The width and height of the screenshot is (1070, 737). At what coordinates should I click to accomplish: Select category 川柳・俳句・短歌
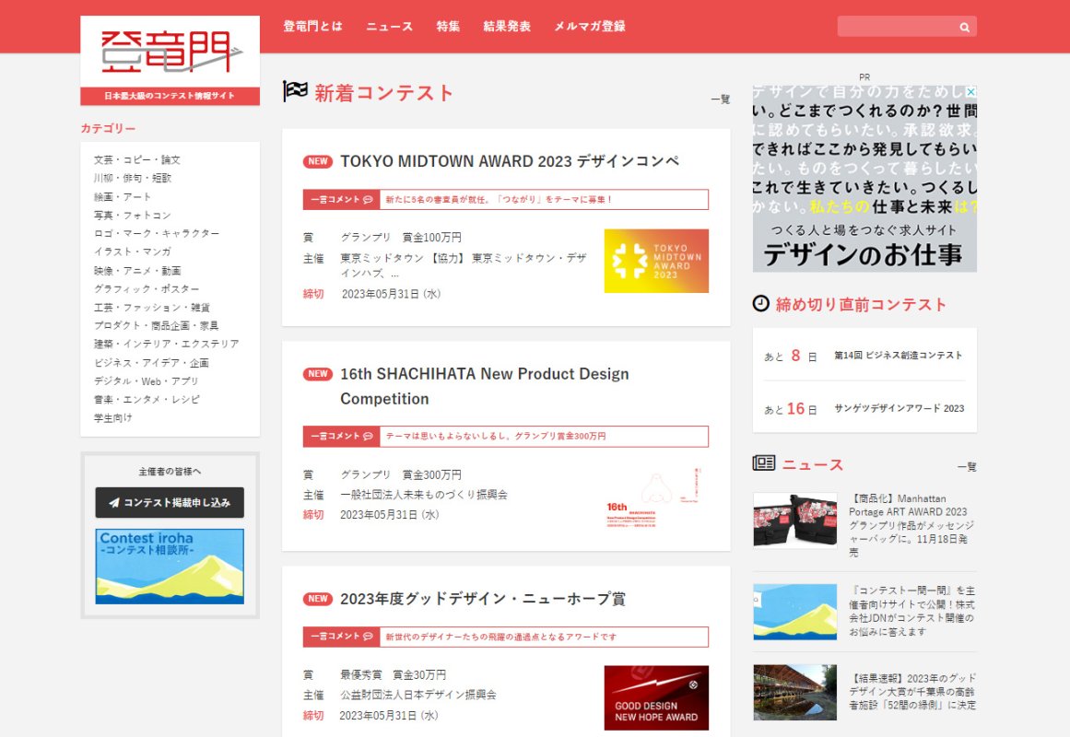[133, 178]
